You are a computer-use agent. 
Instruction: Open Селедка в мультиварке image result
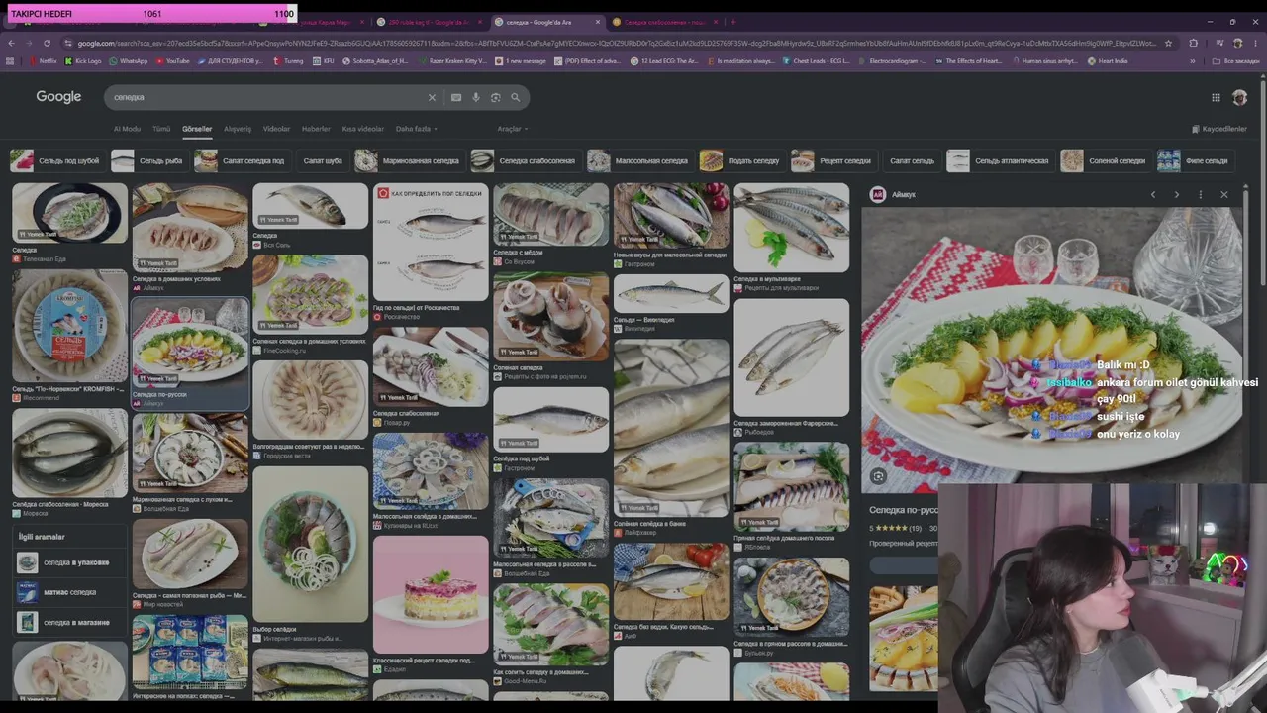pyautogui.click(x=792, y=228)
